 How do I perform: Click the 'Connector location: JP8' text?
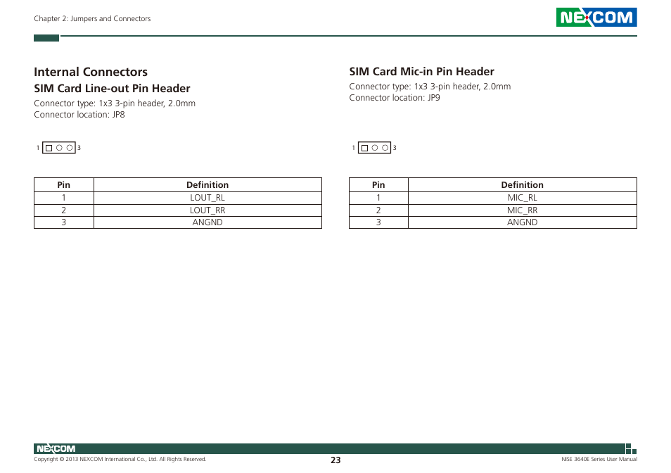(79, 115)
